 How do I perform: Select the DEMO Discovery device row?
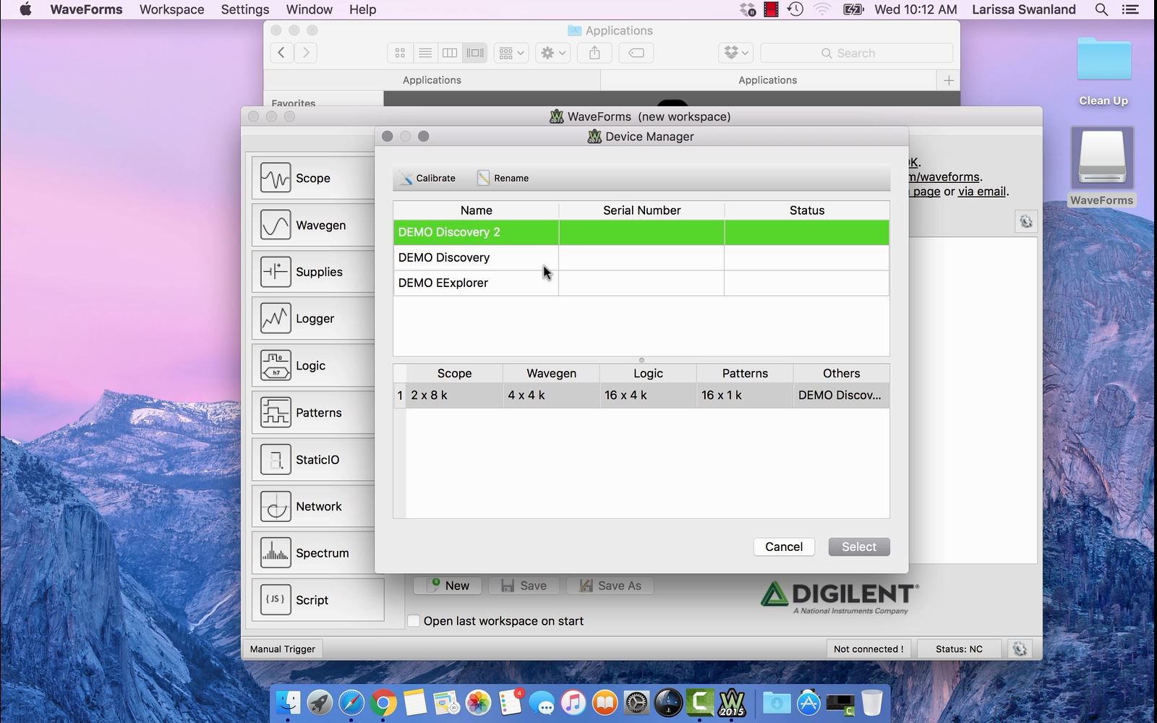coord(641,257)
